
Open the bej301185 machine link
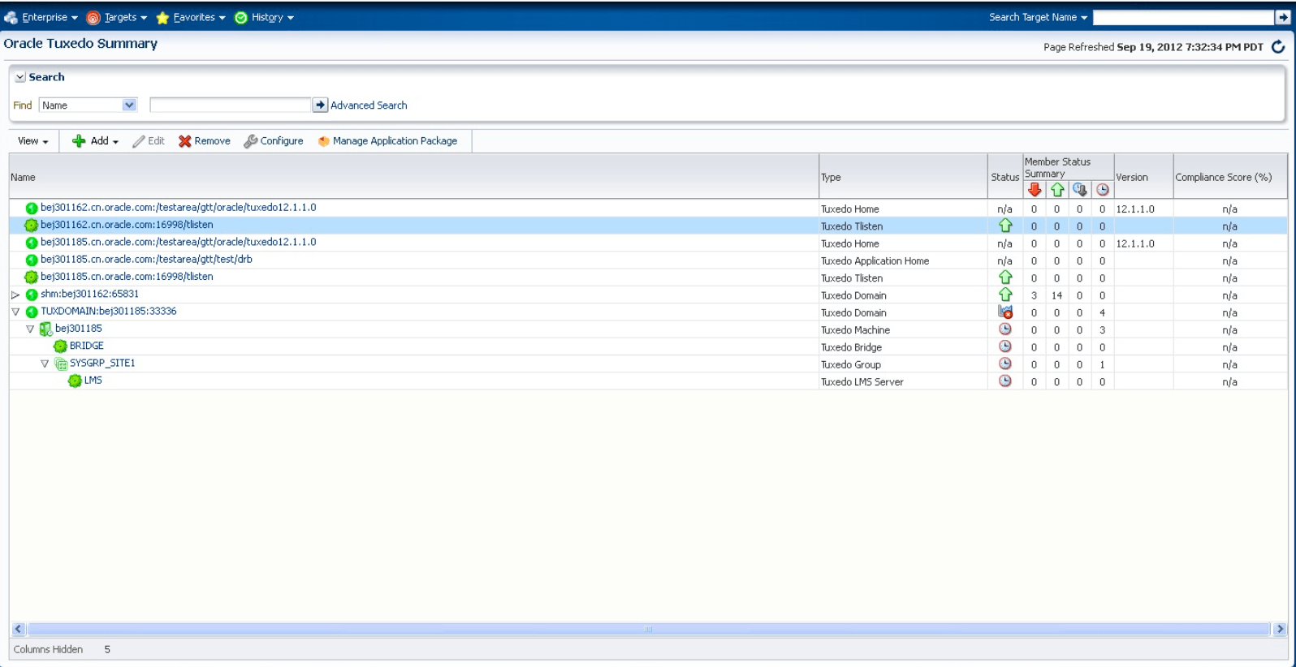[79, 329]
